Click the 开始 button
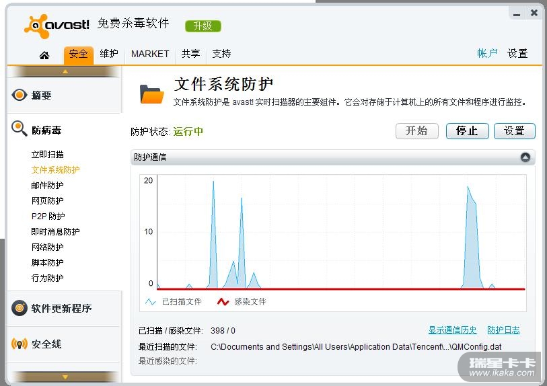This screenshot has height=386, width=547. pyautogui.click(x=417, y=131)
